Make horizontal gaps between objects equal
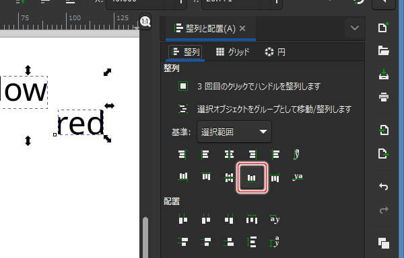The image size is (404, 258). [x=252, y=219]
